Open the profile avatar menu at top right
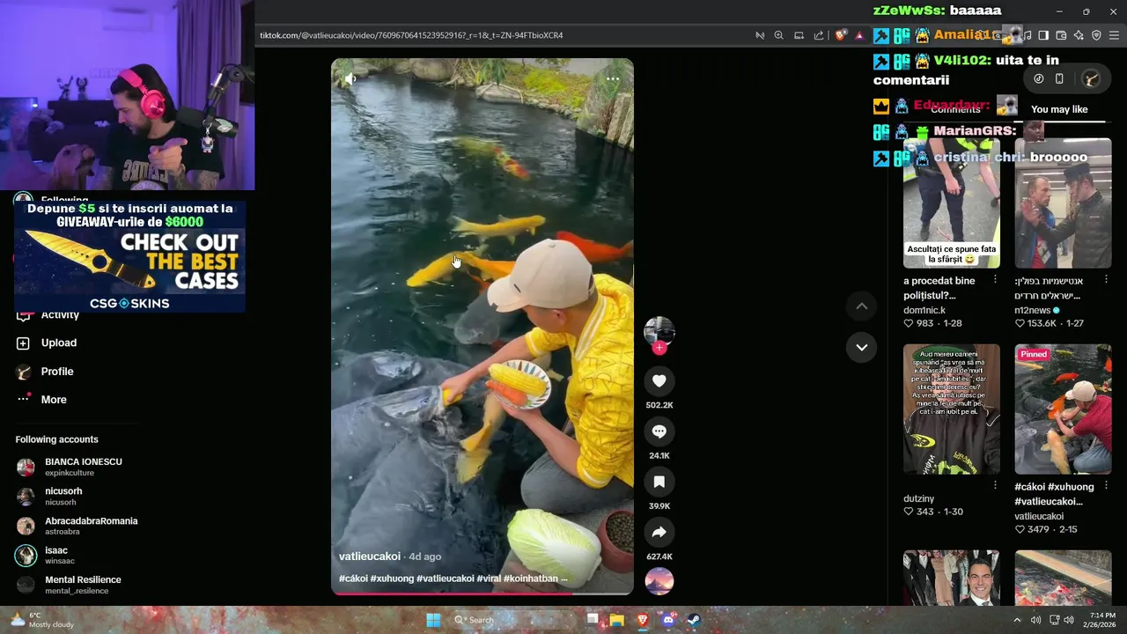Screen dimensions: 1127x634 (1092, 78)
